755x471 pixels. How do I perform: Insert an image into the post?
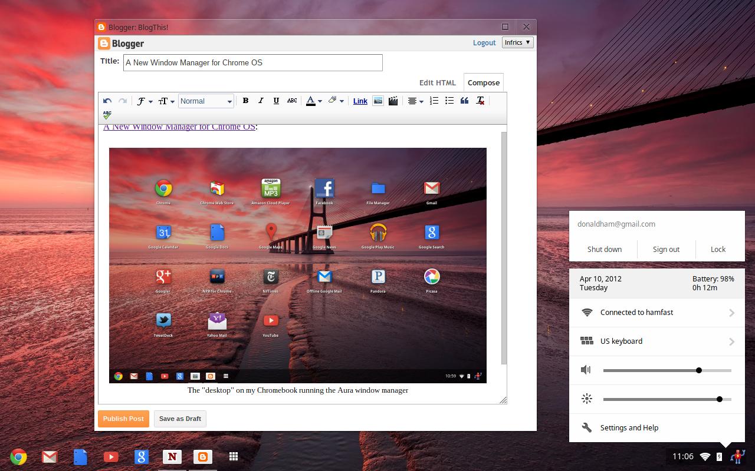378,101
